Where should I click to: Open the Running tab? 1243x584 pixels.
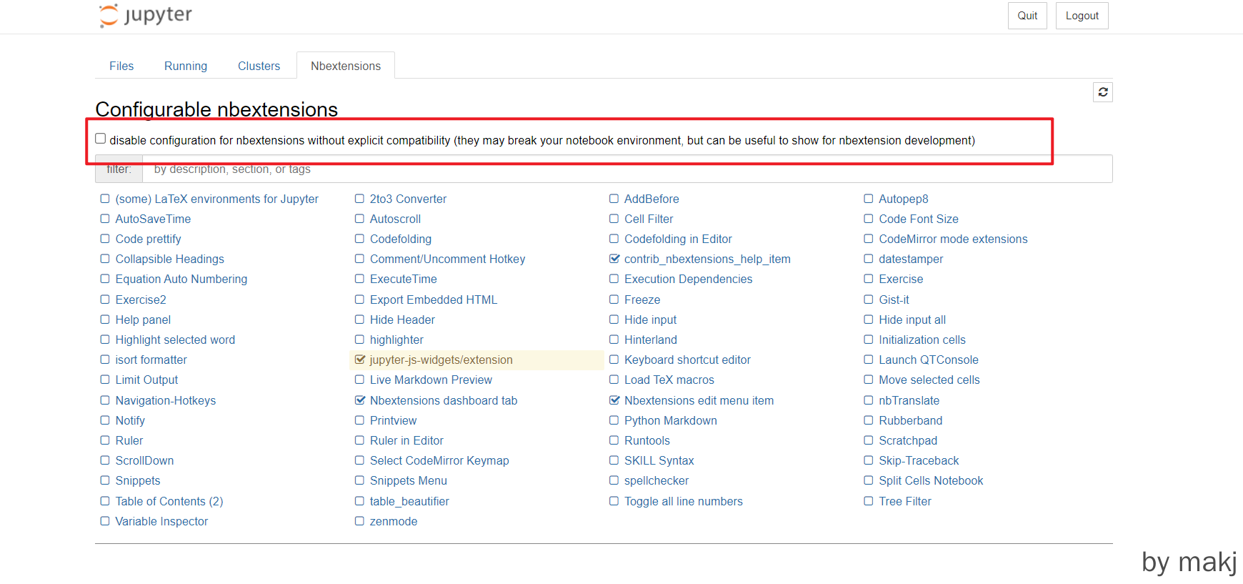(x=186, y=66)
